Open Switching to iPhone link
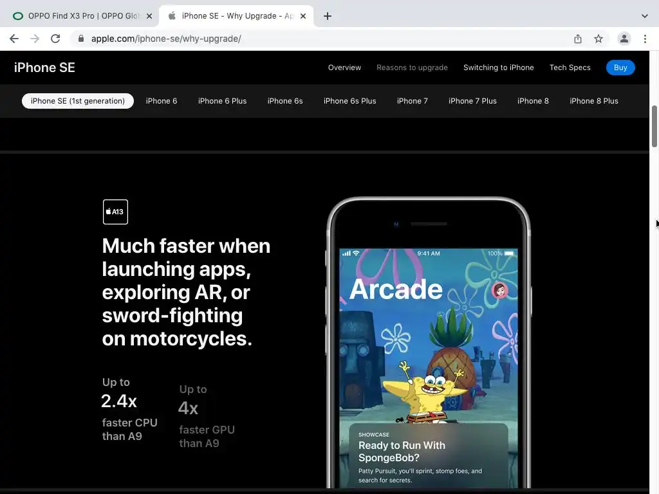659x494 pixels. [499, 68]
